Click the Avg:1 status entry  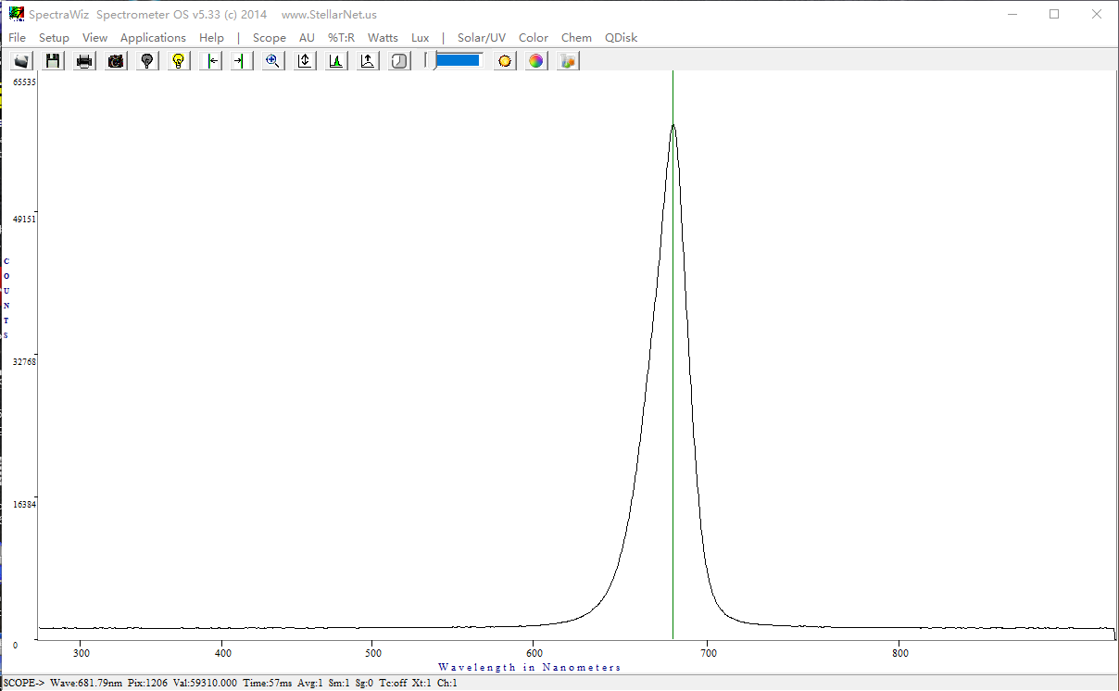click(x=310, y=684)
